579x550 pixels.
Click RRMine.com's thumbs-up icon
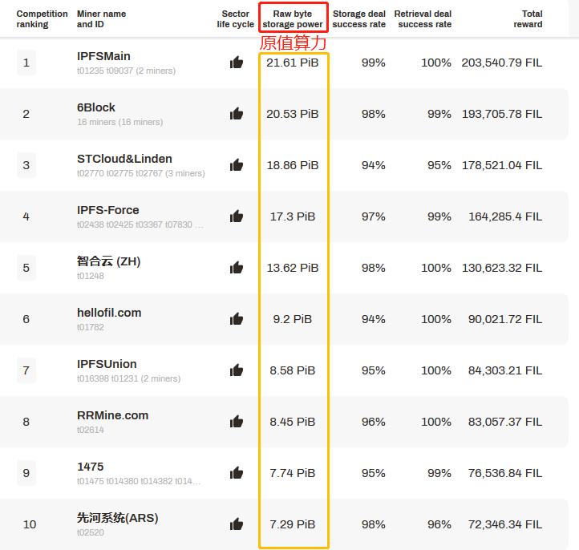pyautogui.click(x=237, y=422)
